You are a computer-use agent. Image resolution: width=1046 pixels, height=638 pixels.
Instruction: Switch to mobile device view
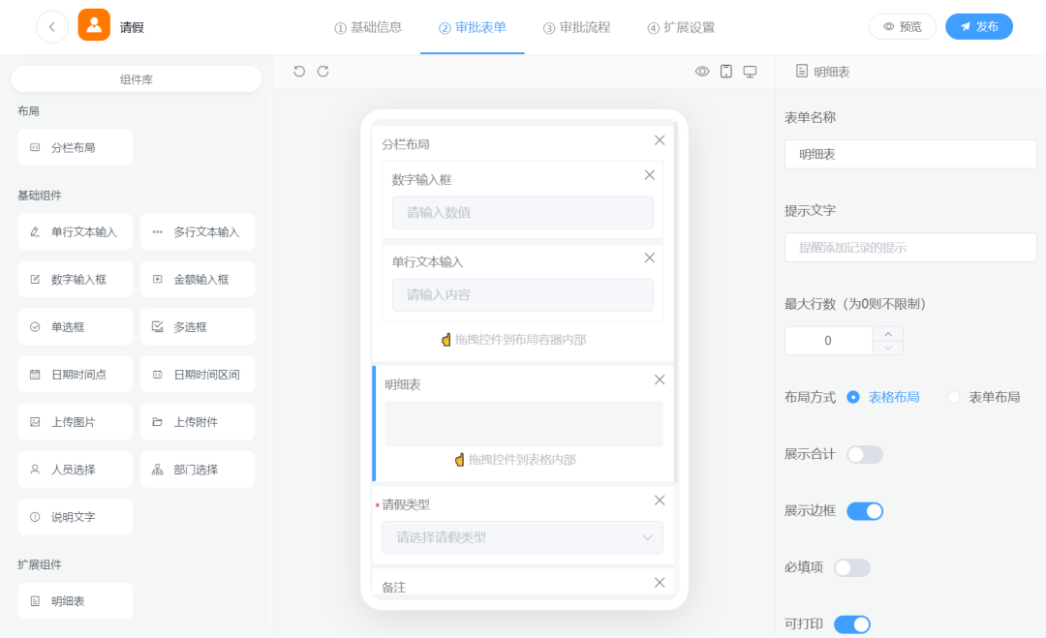[725, 72]
